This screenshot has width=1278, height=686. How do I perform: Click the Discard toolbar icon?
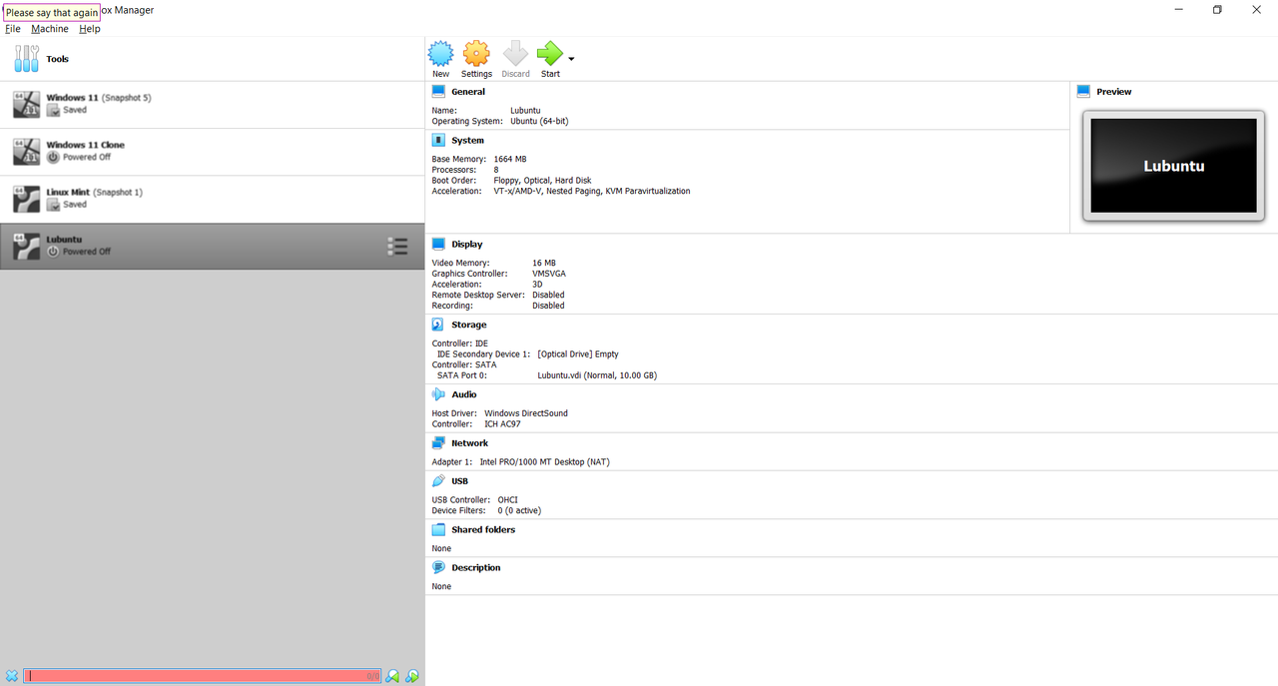(515, 53)
